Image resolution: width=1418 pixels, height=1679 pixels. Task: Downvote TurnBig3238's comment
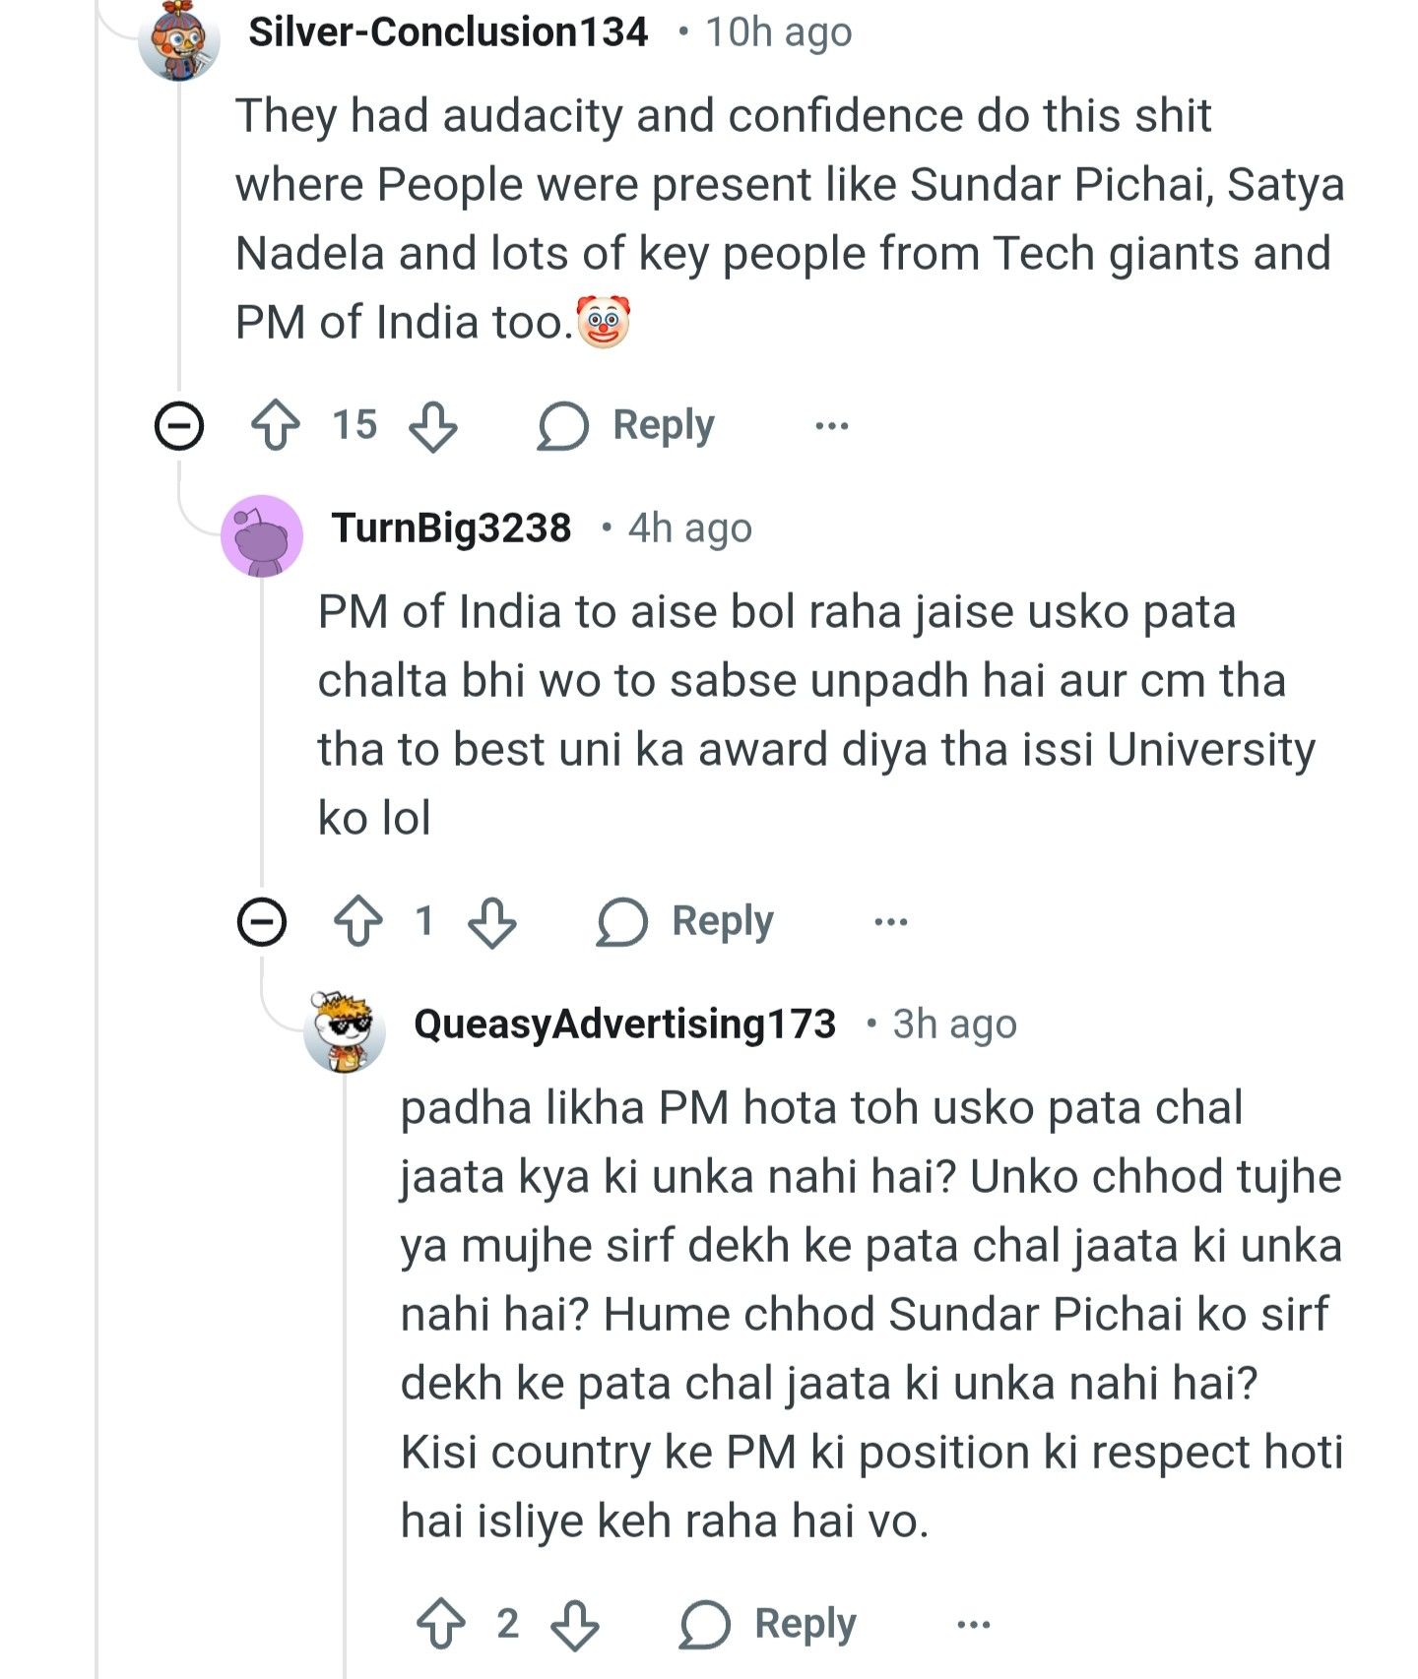[491, 922]
